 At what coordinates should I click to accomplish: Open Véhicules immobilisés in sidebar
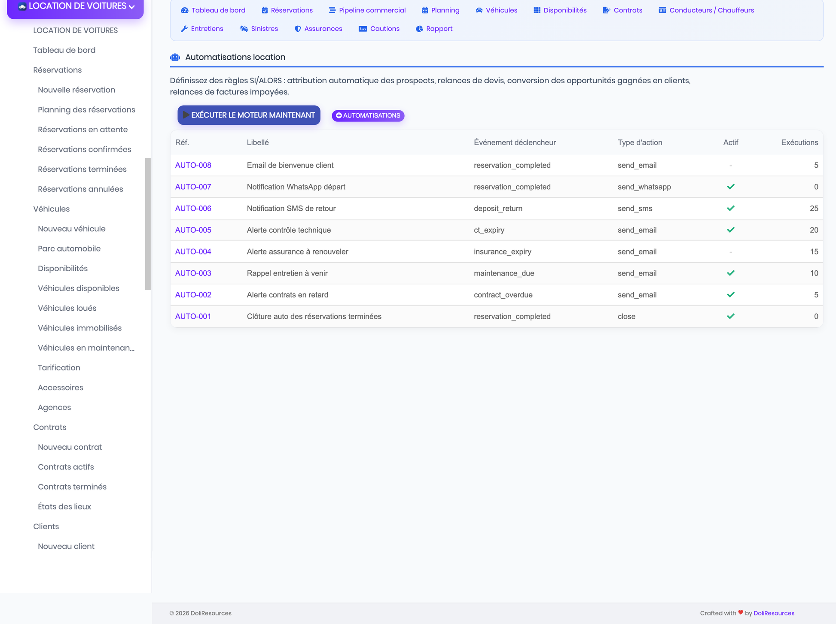coord(79,328)
